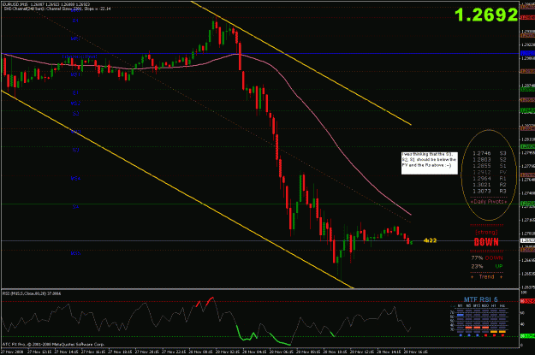
Task: Click the 77% DOWN percentage line
Action: pyautogui.click(x=487, y=257)
